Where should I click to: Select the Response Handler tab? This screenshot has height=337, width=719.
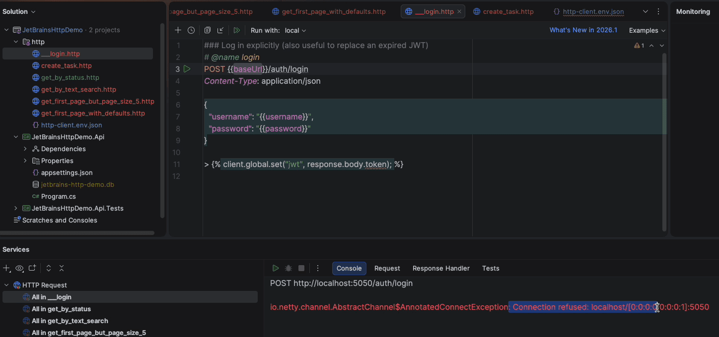[441, 268]
